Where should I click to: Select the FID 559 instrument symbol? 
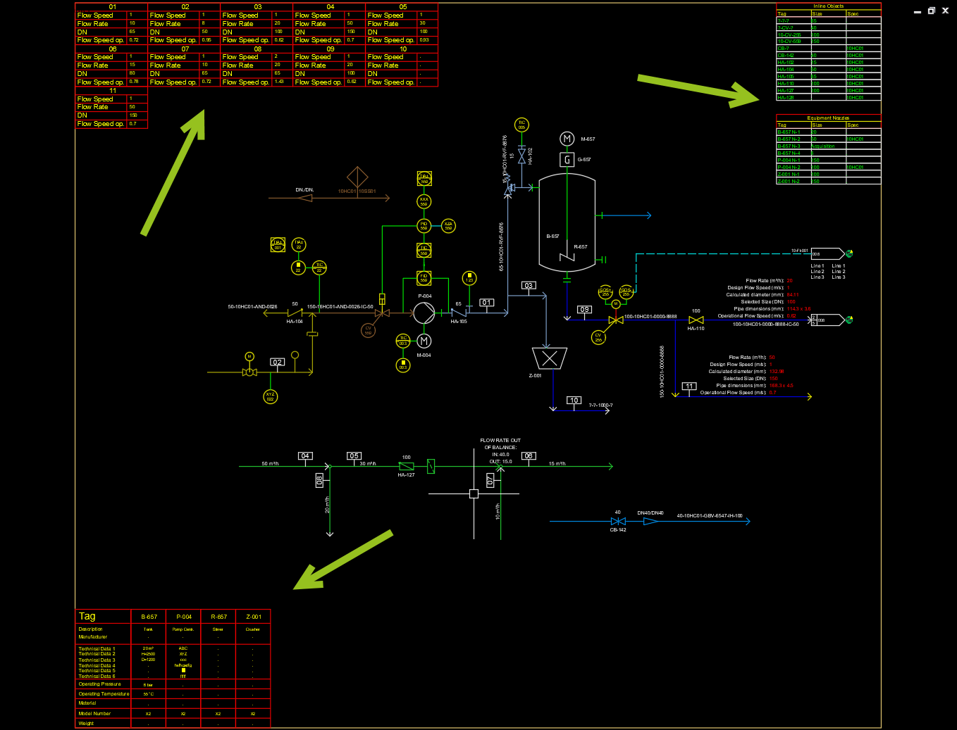pos(424,278)
